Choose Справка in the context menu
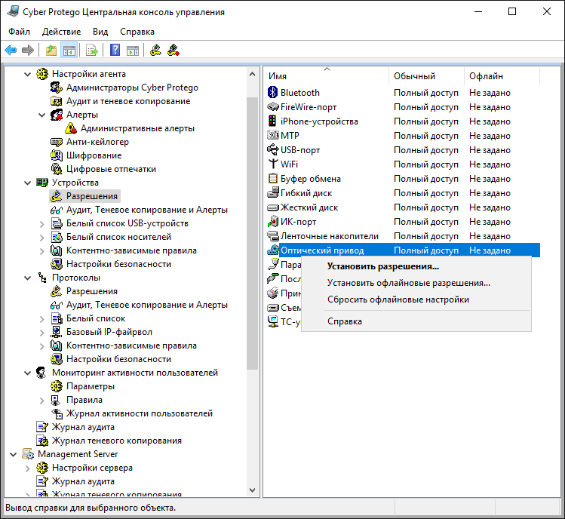This screenshot has height=519, width=565. pos(416,321)
